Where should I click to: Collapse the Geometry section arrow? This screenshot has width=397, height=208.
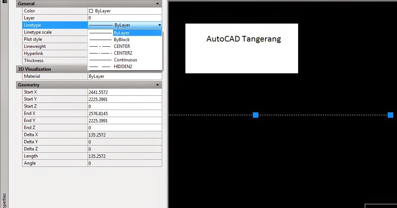coord(157,85)
